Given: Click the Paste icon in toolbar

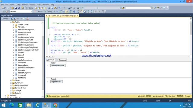Looking at the screenshot, I should click(55, 8).
